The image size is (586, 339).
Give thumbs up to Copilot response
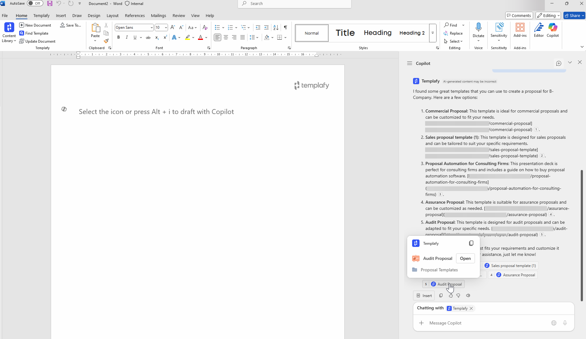tap(450, 295)
